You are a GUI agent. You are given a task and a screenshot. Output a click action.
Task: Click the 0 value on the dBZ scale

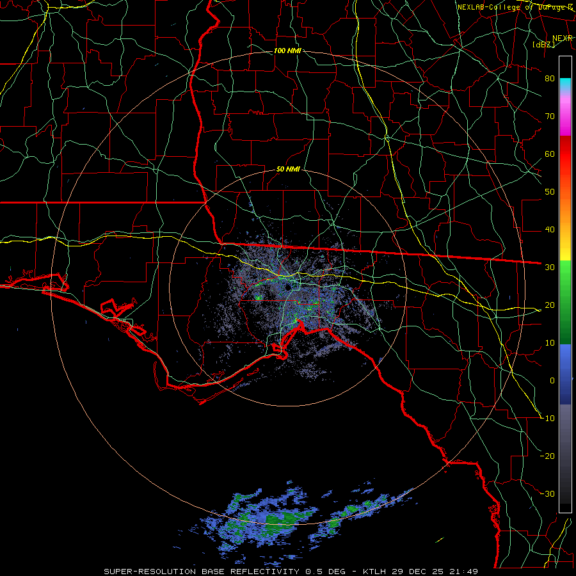point(552,381)
